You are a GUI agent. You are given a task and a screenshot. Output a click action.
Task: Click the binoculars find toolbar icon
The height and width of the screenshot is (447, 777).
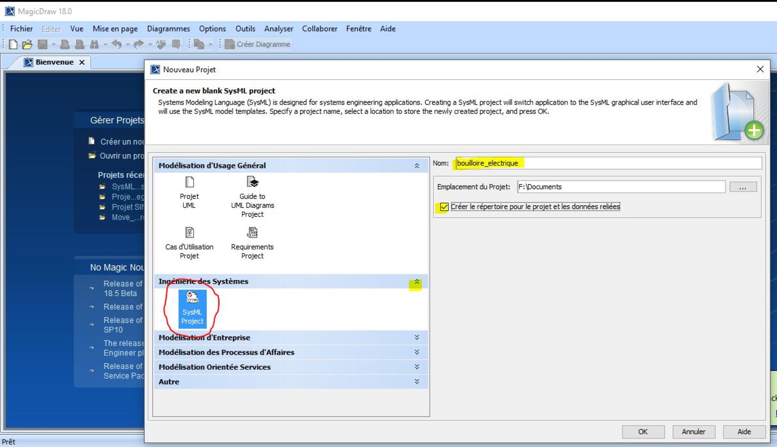coord(94,44)
